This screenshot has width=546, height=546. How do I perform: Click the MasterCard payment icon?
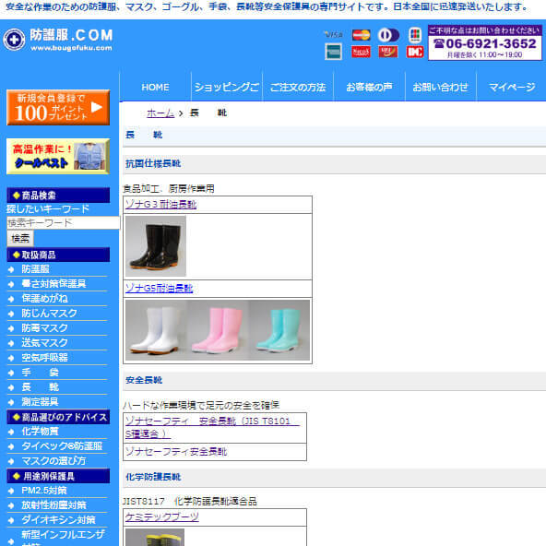pyautogui.click(x=361, y=35)
